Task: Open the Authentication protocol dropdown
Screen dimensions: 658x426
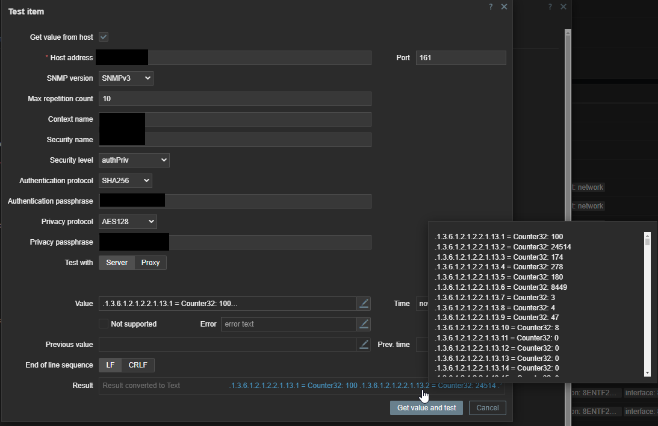Action: tap(125, 181)
